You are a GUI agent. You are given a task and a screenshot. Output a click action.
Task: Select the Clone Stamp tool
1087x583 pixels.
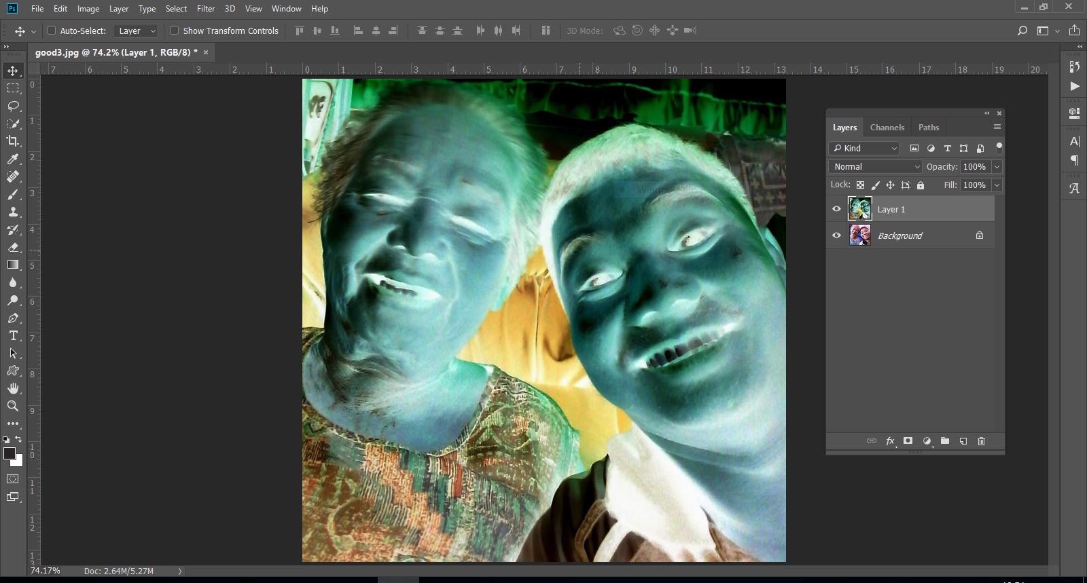coord(13,212)
